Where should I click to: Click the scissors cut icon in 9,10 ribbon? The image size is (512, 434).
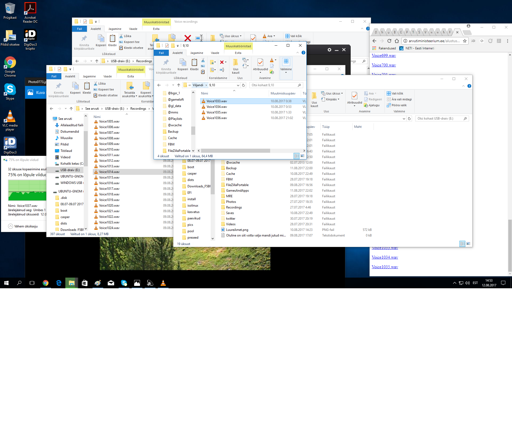[203, 60]
